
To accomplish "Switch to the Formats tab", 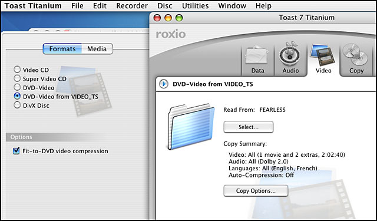I will click(x=62, y=49).
